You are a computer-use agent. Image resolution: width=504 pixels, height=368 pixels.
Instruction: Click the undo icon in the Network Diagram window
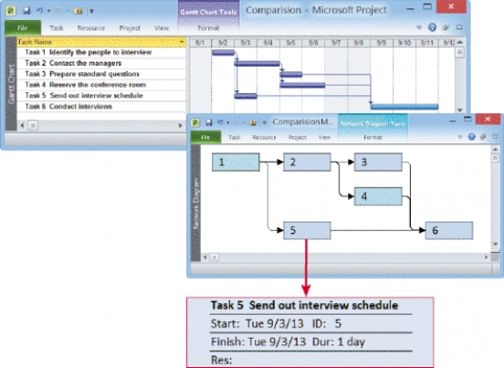click(x=221, y=122)
